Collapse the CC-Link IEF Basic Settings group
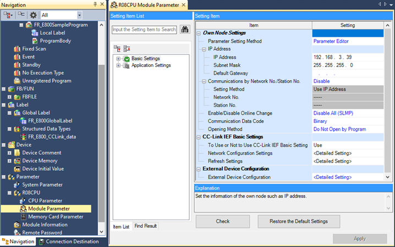Image resolution: width=395 pixels, height=247 pixels. 199,137
